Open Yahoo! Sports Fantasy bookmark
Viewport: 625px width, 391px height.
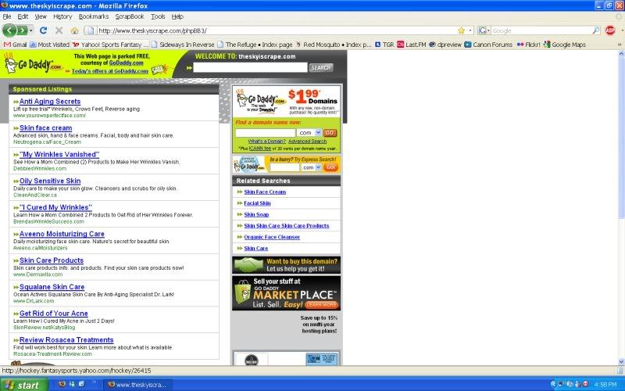[110, 45]
